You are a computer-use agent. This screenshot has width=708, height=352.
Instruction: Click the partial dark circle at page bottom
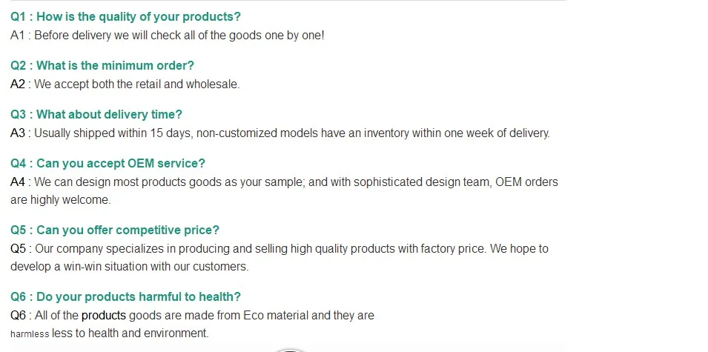[x=291, y=351]
